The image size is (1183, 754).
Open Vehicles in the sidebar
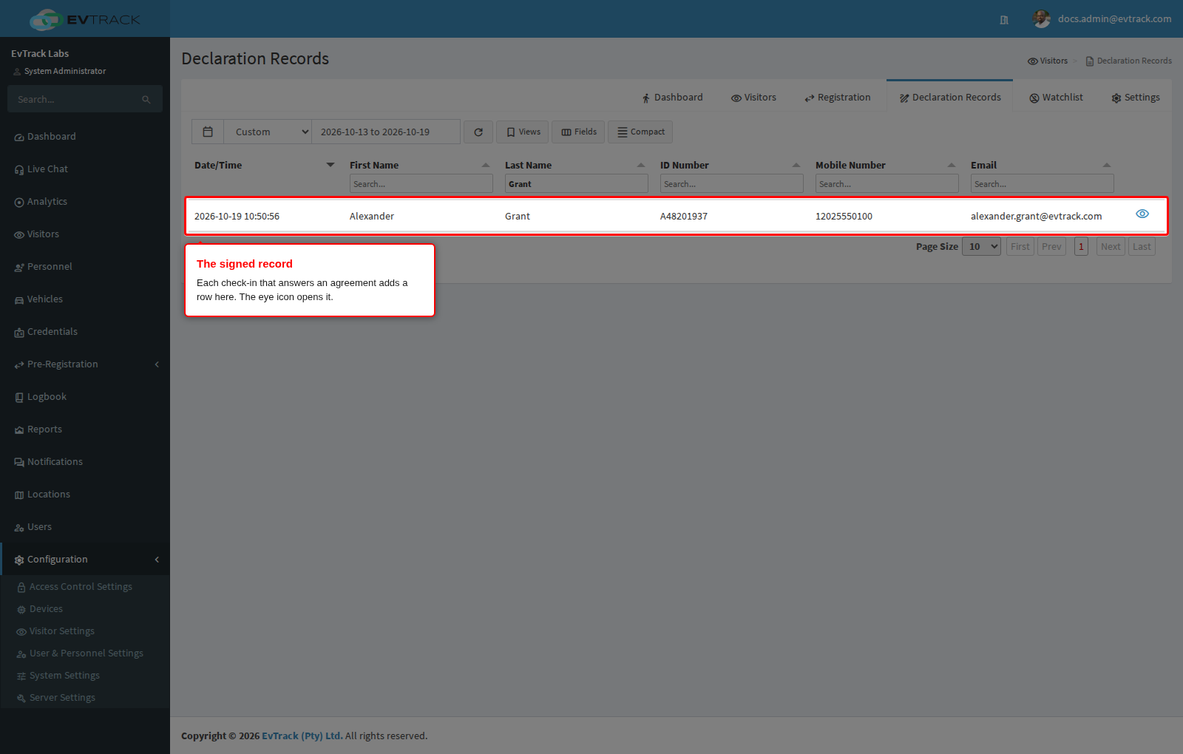pos(45,299)
